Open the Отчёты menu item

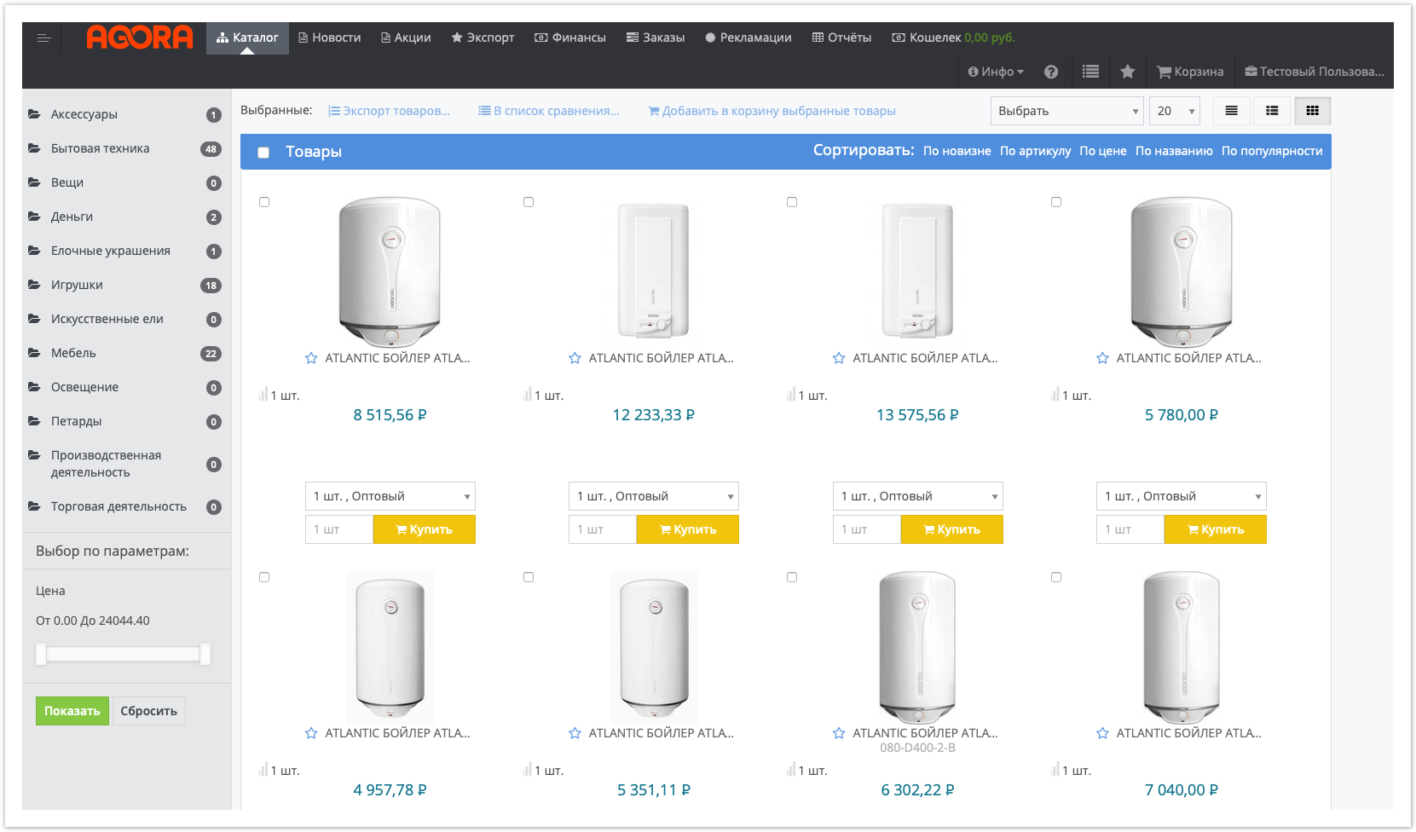(841, 38)
